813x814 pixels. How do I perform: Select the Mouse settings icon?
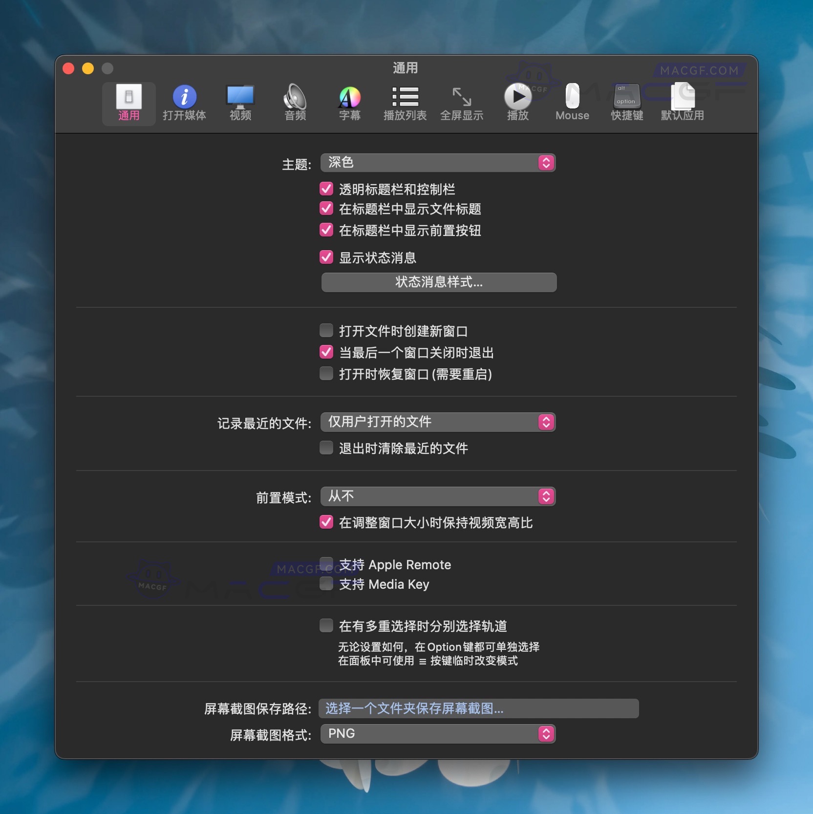[x=572, y=103]
